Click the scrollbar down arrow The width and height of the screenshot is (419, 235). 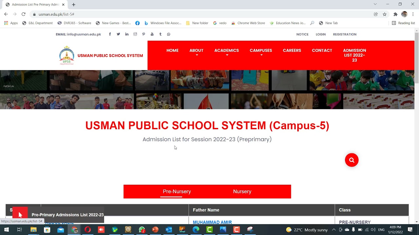coord(417,222)
